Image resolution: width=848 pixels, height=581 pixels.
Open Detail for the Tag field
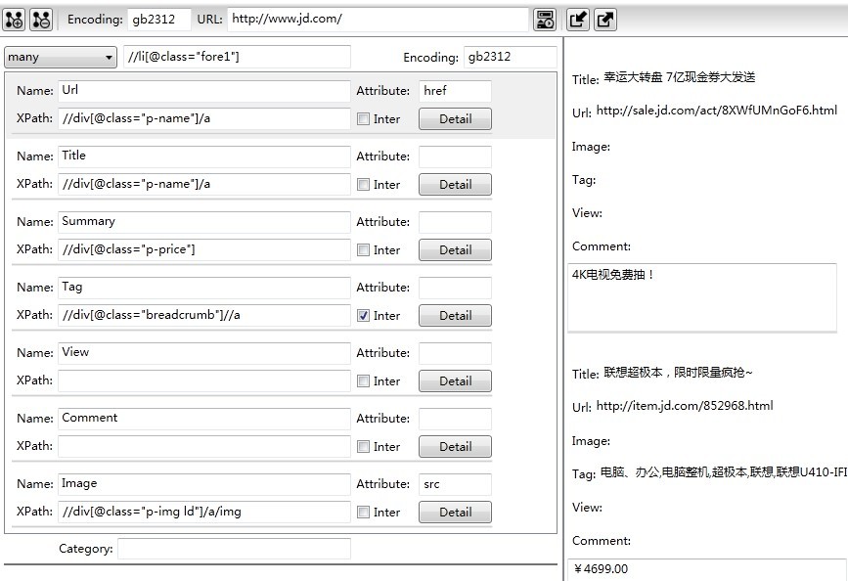(456, 315)
